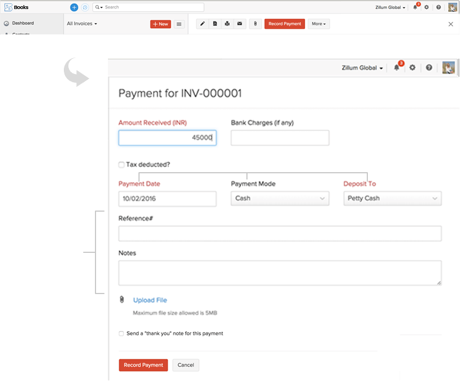Image resolution: width=460 pixels, height=381 pixels.
Task: Expand the Payment Mode dropdown showing Cash
Action: [x=280, y=199]
